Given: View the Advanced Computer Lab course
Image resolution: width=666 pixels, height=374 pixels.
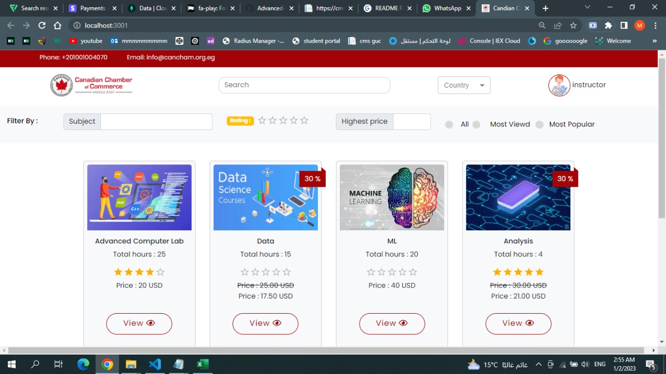Looking at the screenshot, I should (x=139, y=324).
